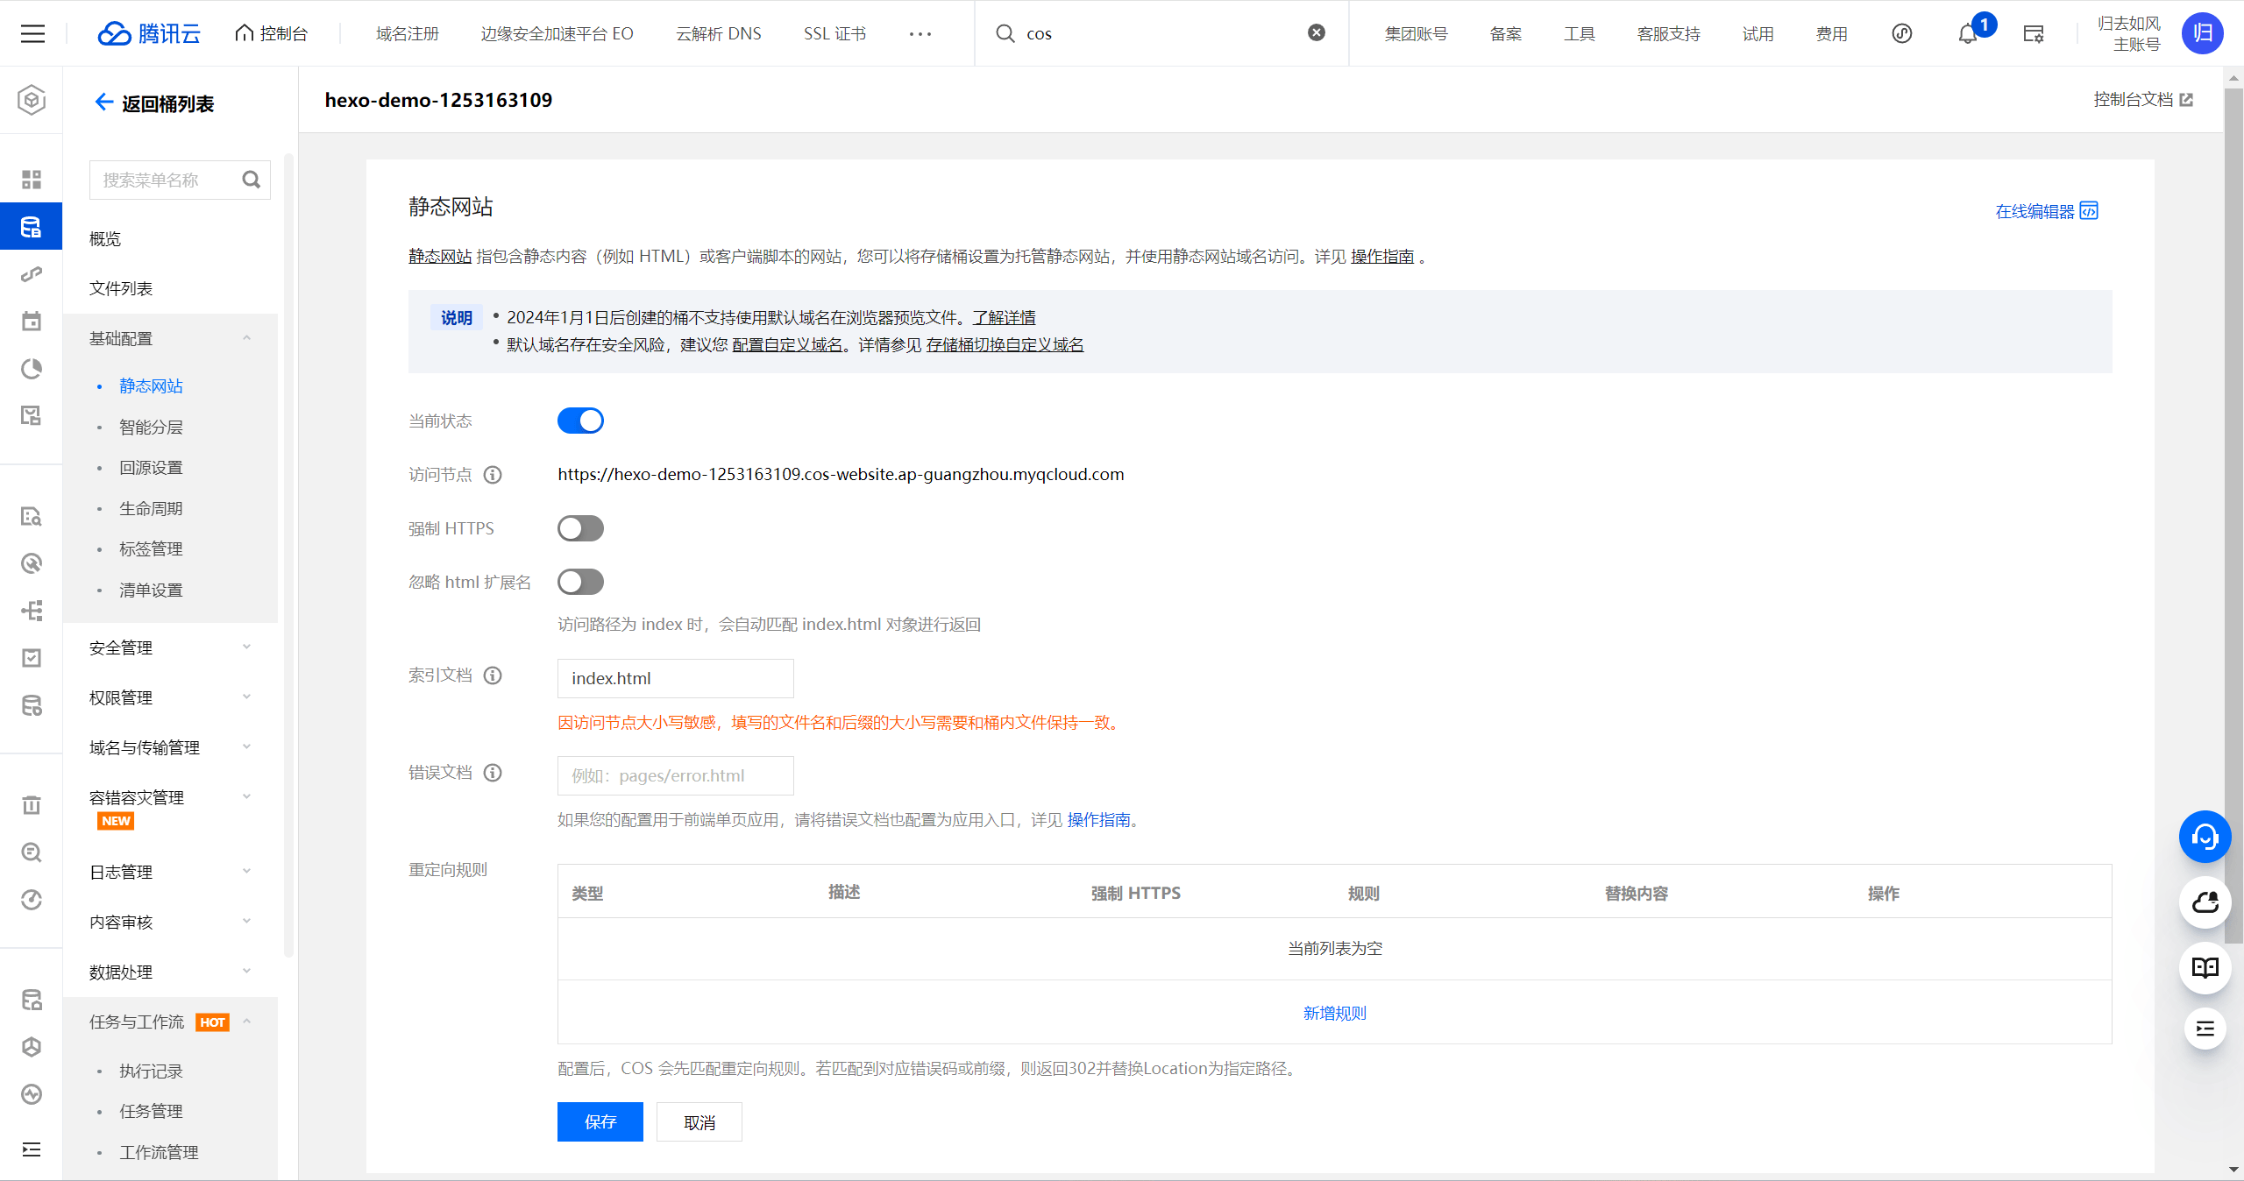Click the 错误文档 input field
Viewport: 2244px width, 1181px height.
pyautogui.click(x=675, y=775)
